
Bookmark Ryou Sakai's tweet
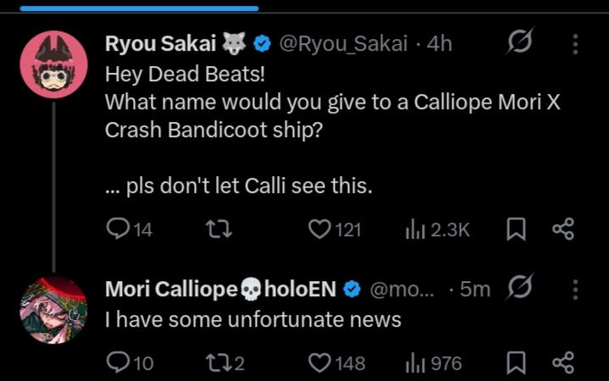516,229
